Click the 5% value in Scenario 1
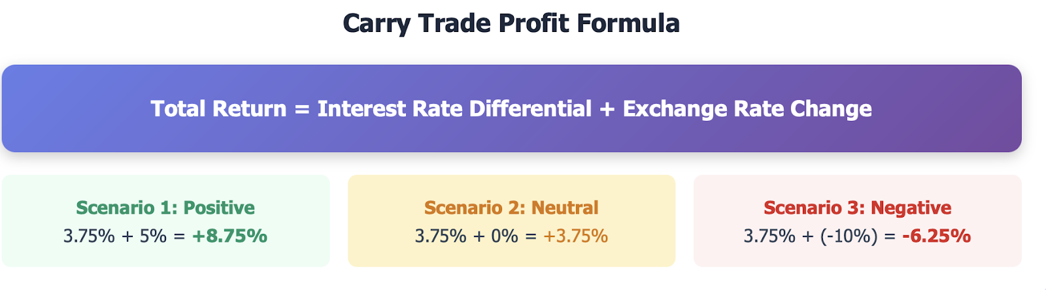 (153, 236)
